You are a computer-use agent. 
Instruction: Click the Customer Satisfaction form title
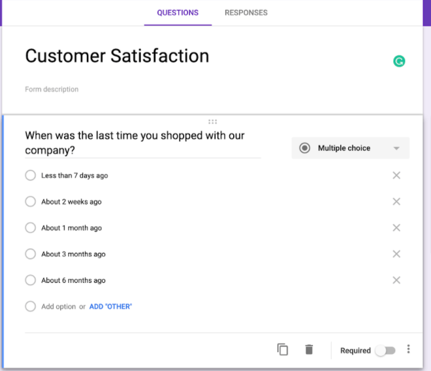[117, 56]
